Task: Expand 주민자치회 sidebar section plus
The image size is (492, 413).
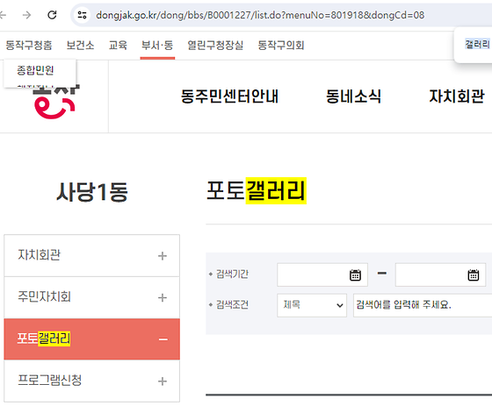Action: click(x=163, y=297)
